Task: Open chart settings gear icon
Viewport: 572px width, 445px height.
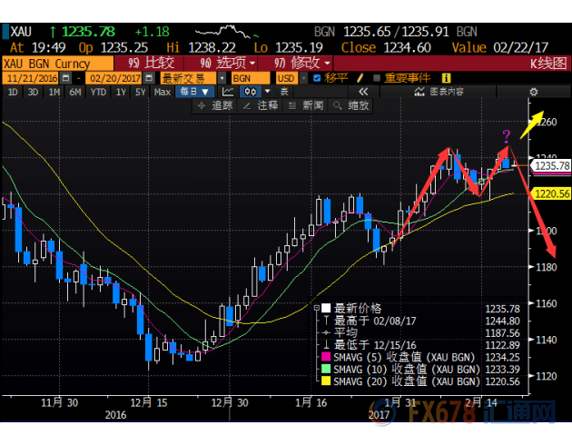Action: [x=533, y=92]
